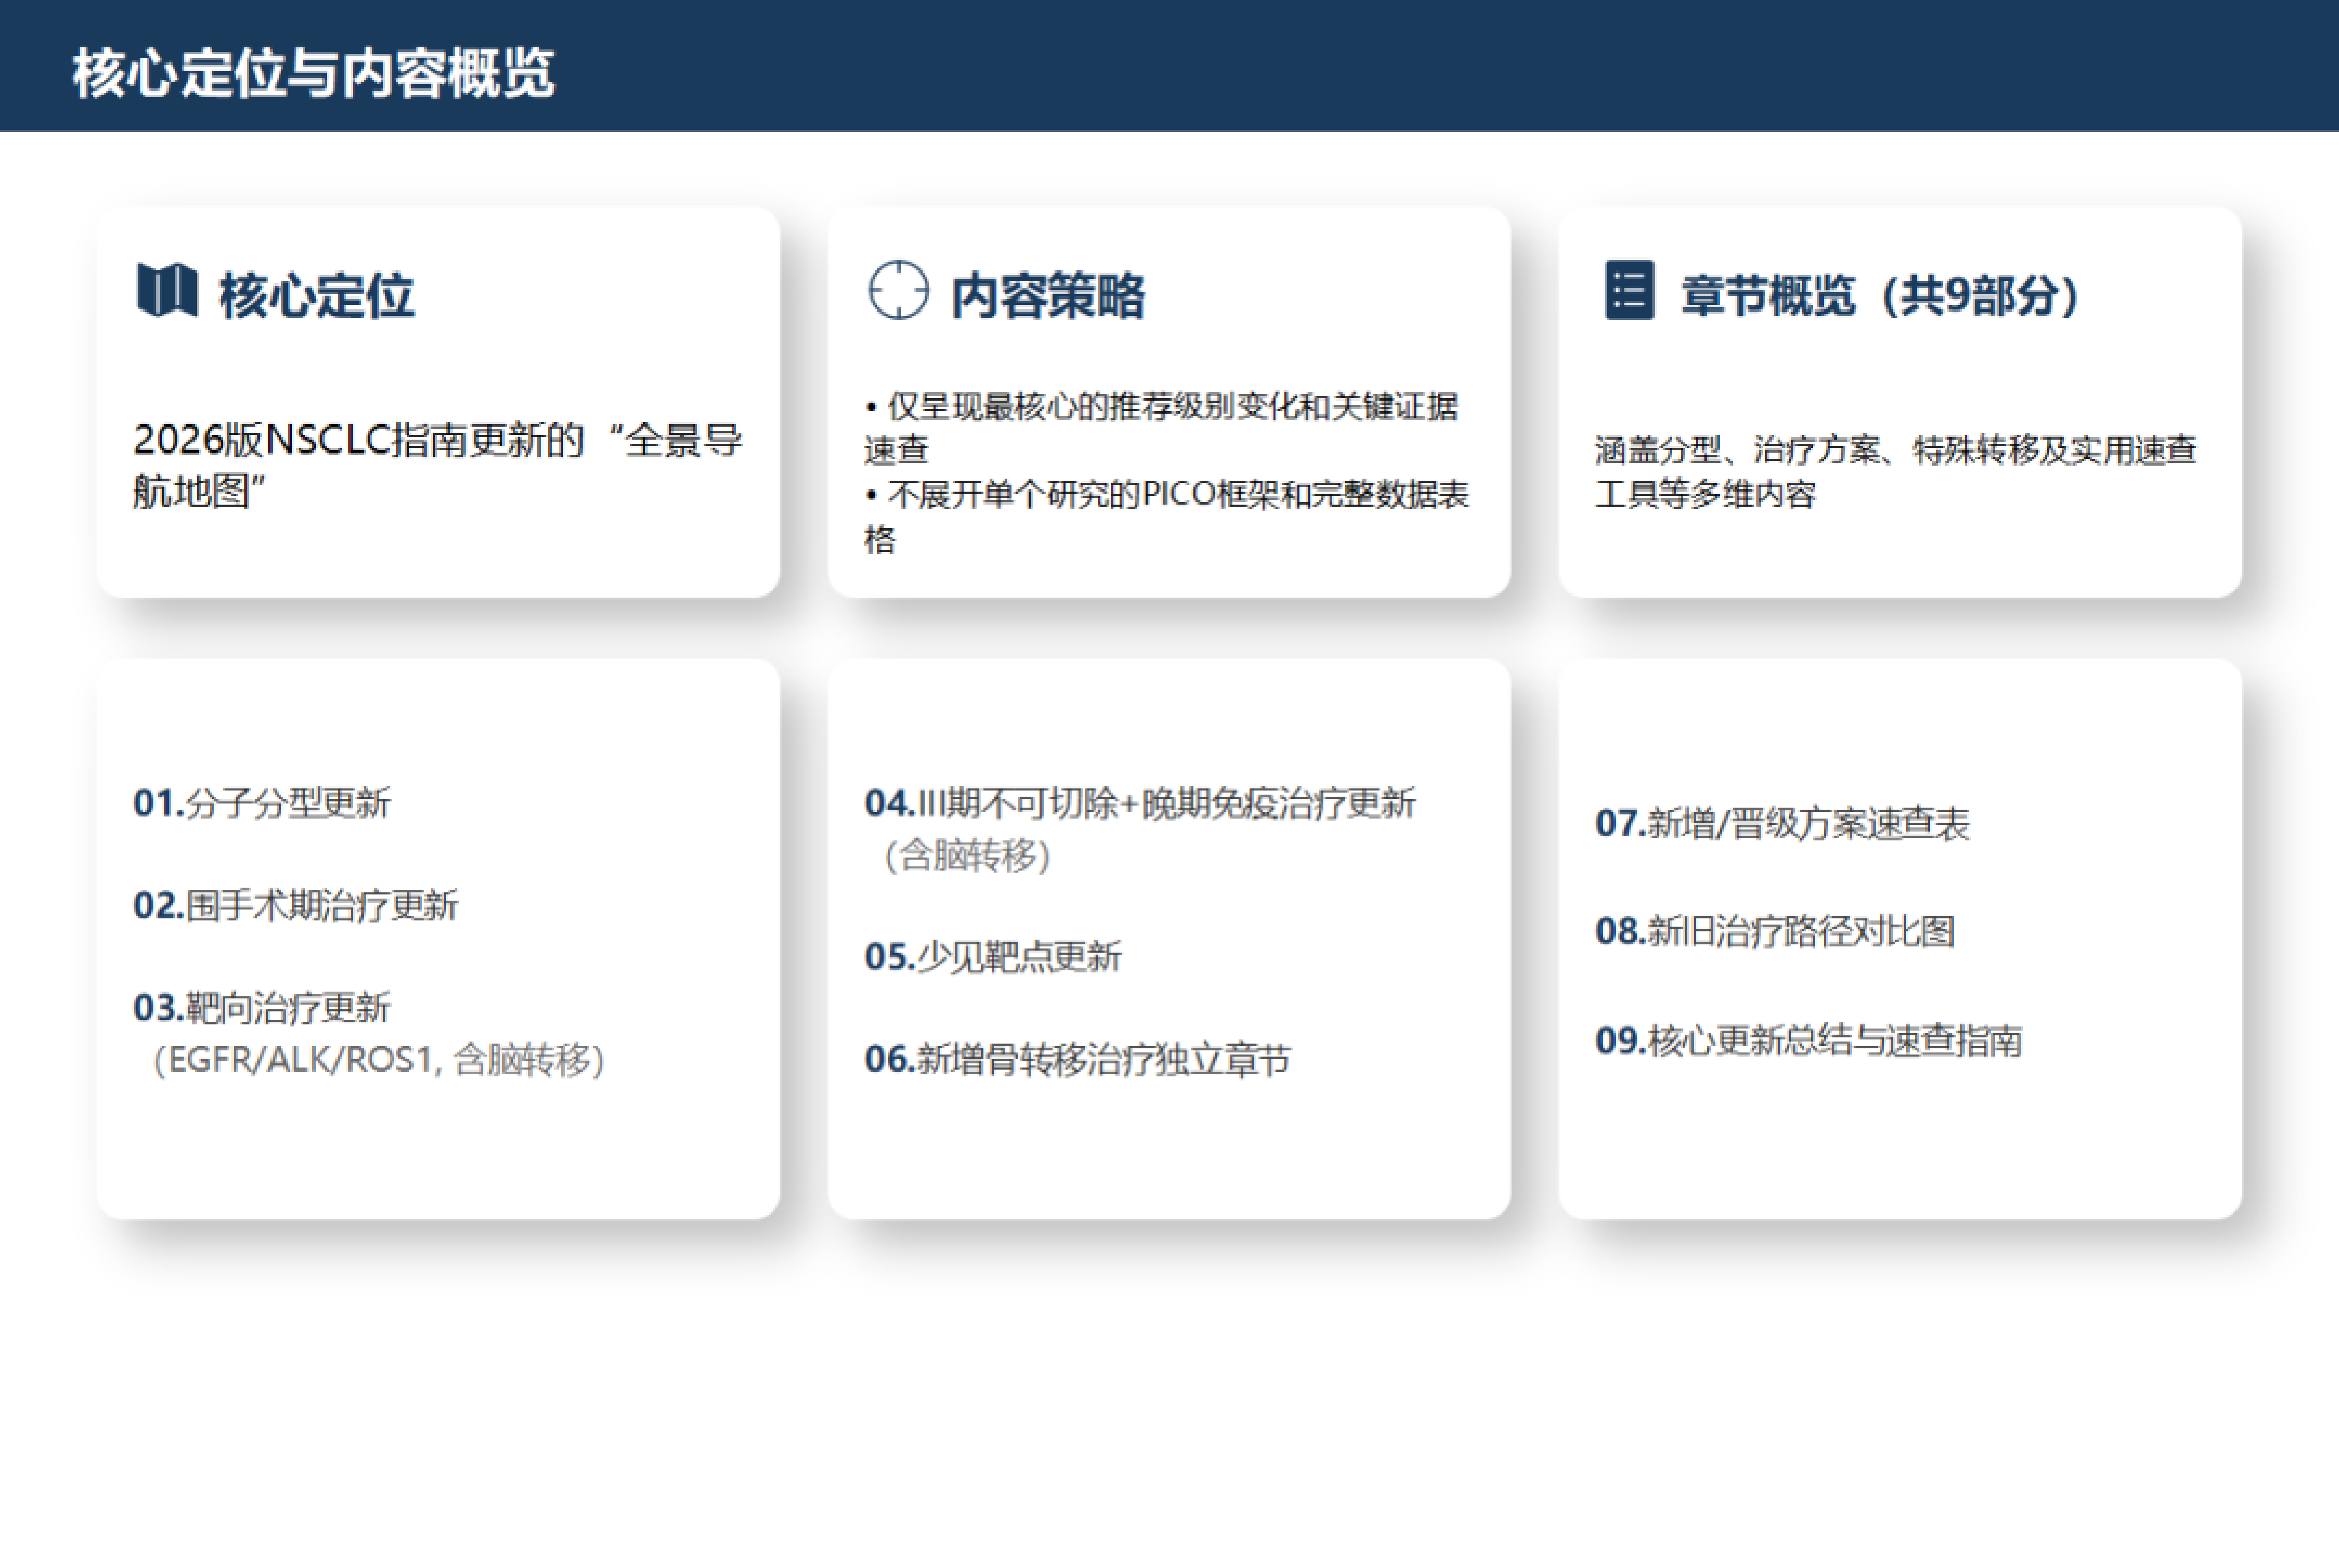Click the 核心定位 card heading
The width and height of the screenshot is (2339, 1568).
pos(316,296)
